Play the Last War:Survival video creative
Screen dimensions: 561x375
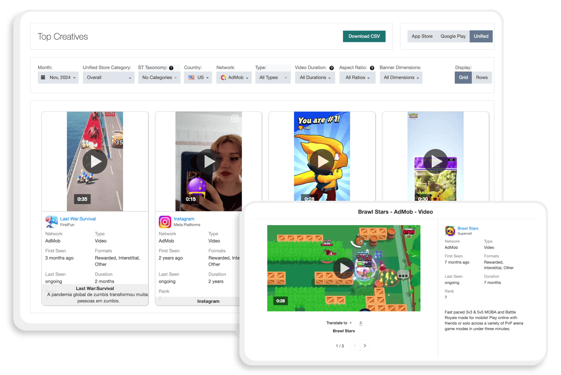click(95, 162)
